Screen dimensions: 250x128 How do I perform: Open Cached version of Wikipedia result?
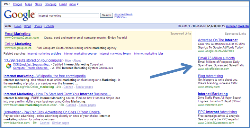[68, 87]
